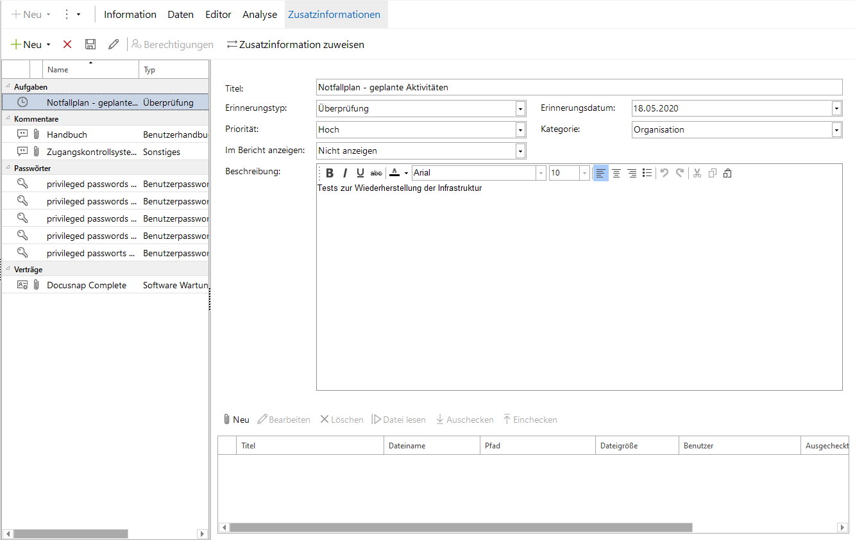Toggle underline in description editor
The width and height of the screenshot is (855, 540).
360,173
